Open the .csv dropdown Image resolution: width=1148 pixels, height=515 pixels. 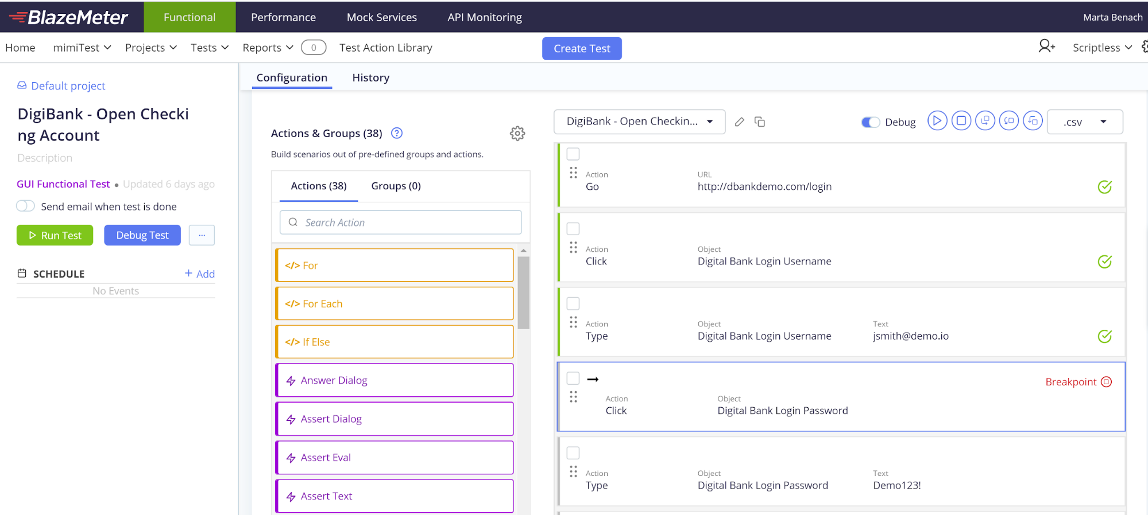[1084, 122]
